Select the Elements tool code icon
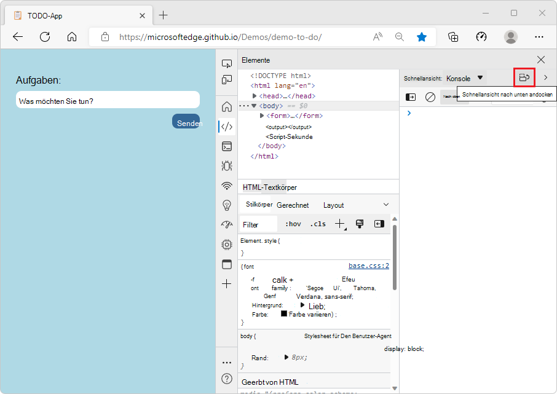557x394 pixels. (227, 127)
